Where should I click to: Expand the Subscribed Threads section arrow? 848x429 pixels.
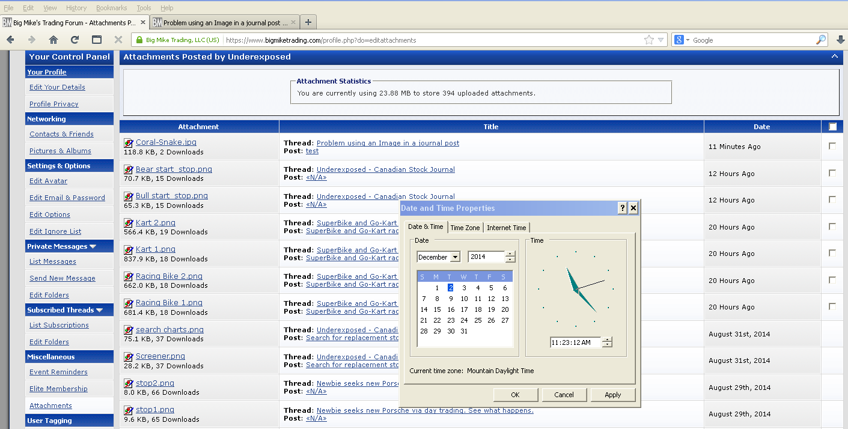tap(99, 310)
